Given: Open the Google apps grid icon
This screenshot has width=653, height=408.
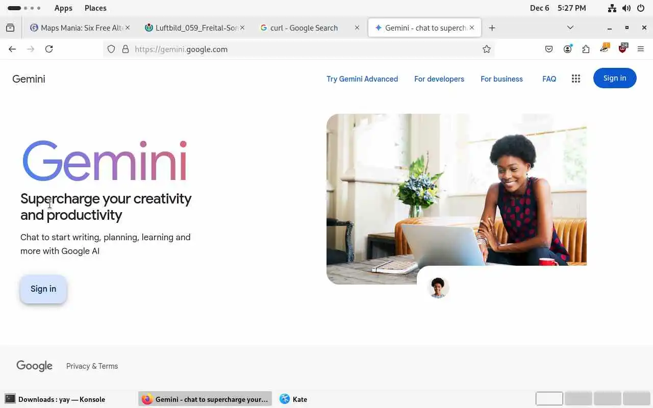Looking at the screenshot, I should pos(576,79).
